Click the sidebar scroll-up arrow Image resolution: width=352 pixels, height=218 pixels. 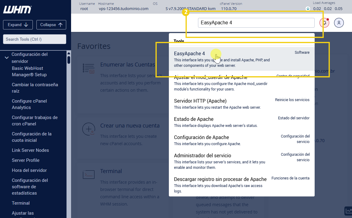[x=69, y=53]
